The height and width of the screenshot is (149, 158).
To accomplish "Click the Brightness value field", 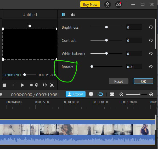I will [134, 27].
